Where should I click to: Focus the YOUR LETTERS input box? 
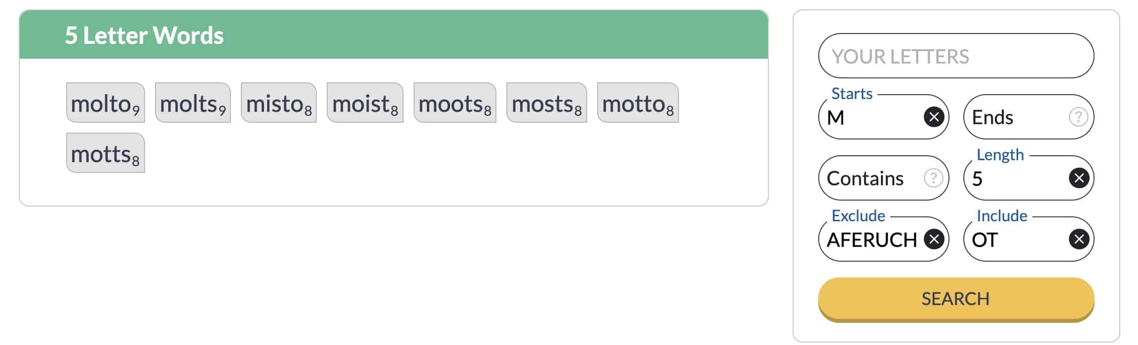pos(956,56)
